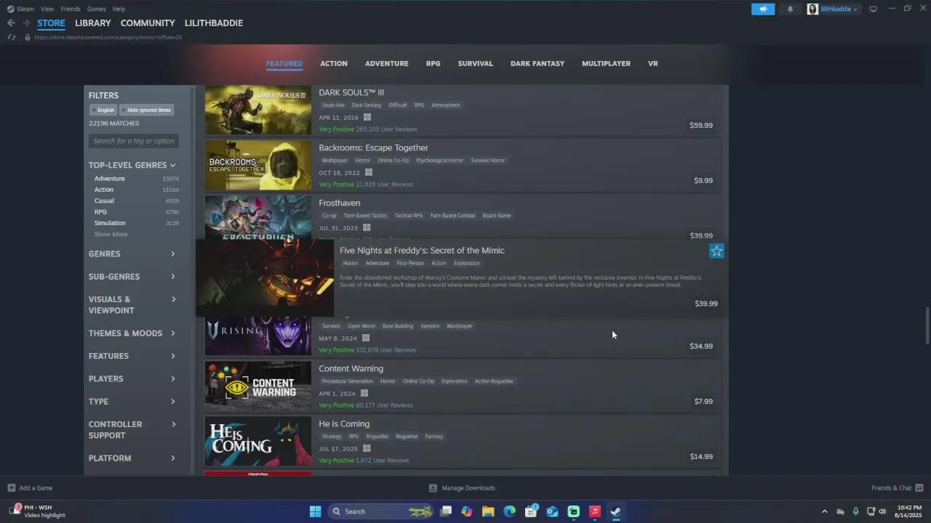Go back with the left arrow
This screenshot has height=523, width=931.
11,23
